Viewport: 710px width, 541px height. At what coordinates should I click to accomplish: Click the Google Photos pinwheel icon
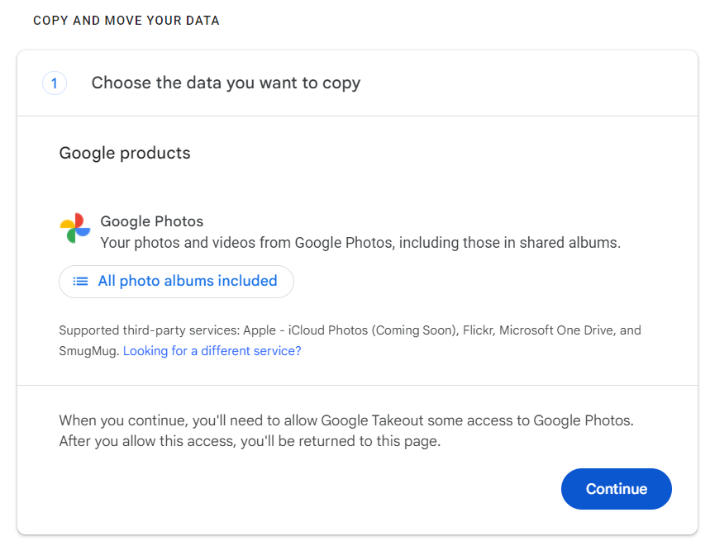click(75, 228)
